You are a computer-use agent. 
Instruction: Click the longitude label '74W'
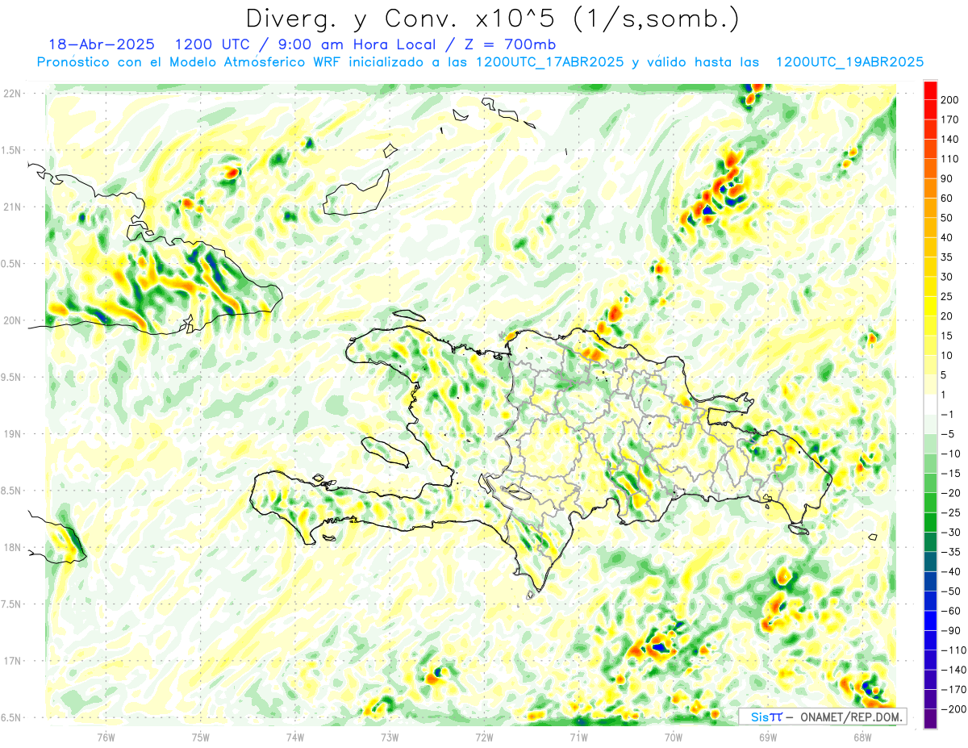point(295,737)
